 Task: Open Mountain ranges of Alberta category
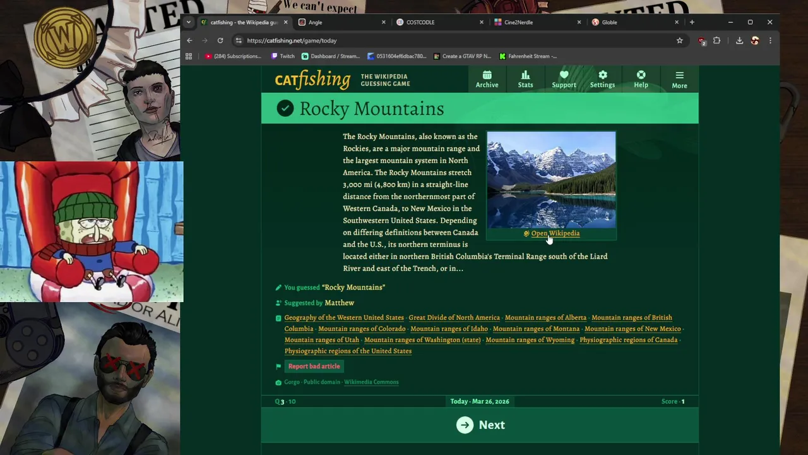pos(545,318)
